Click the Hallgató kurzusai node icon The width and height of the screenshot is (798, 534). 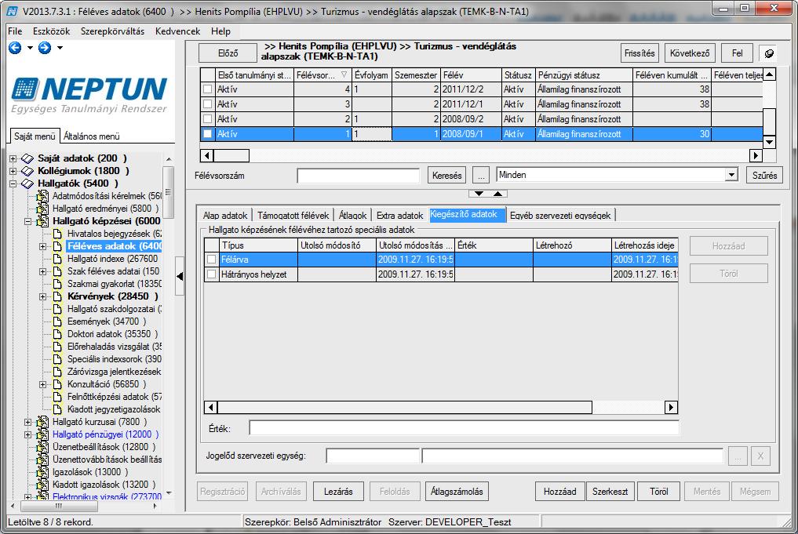[42, 422]
